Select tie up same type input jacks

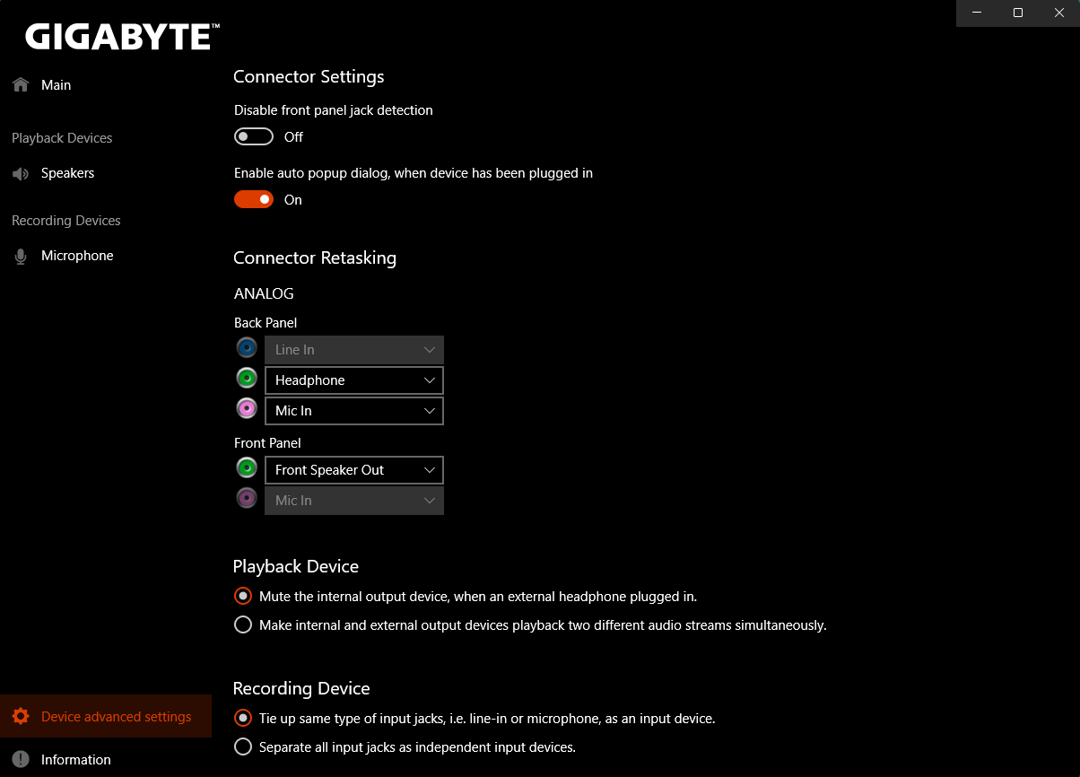(x=242, y=718)
